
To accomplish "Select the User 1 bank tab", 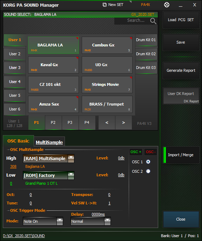I will tap(15, 40).
